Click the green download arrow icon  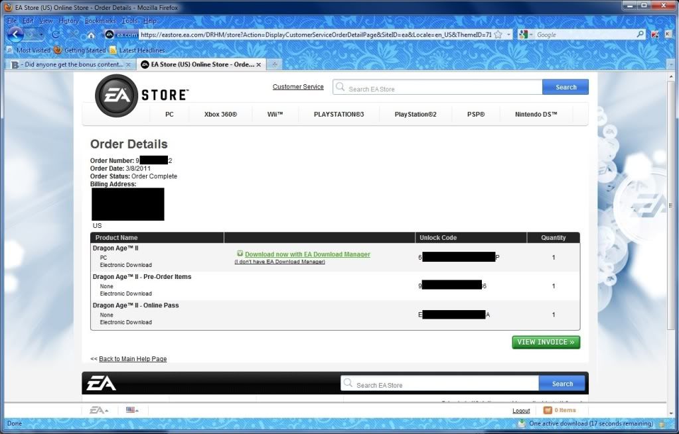coord(240,254)
